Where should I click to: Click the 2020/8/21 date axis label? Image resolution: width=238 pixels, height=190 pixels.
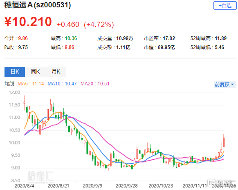[58, 186]
